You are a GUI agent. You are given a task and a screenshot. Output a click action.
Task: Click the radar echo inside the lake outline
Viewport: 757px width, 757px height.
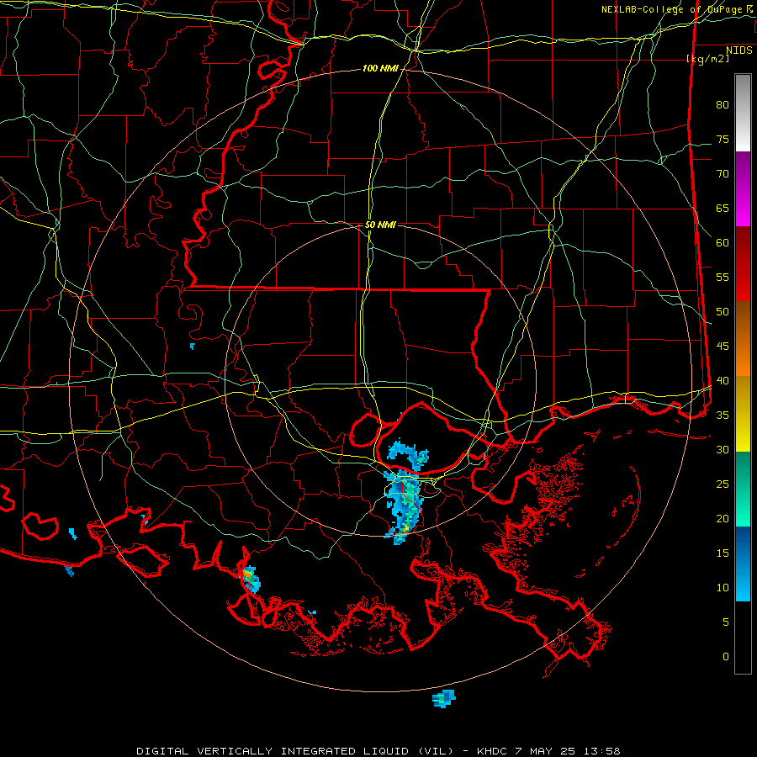[408, 454]
